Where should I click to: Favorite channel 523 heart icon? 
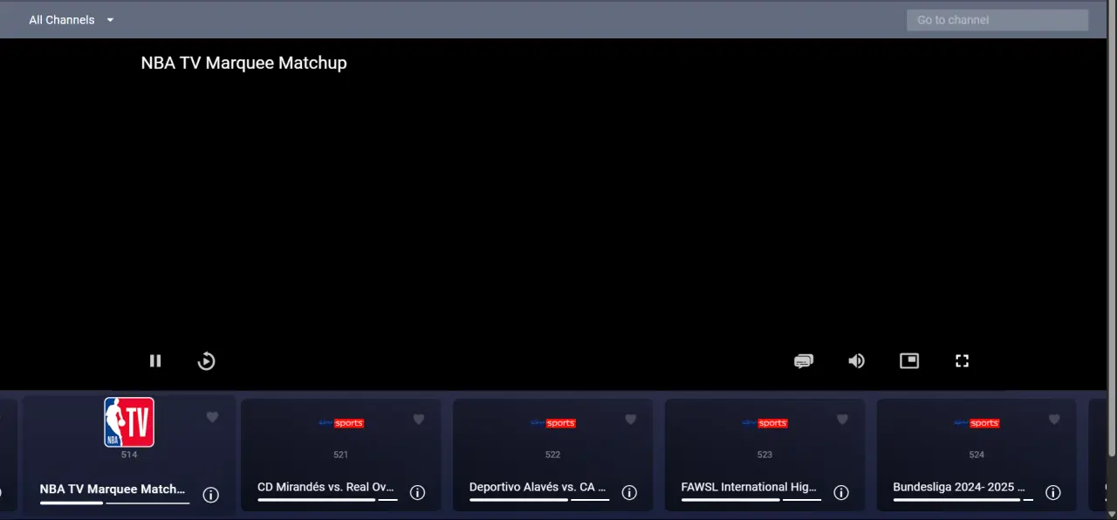[842, 420]
